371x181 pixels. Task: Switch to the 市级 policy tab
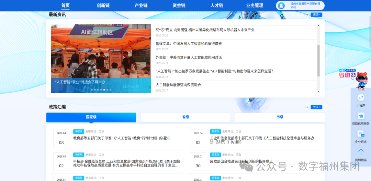coord(280,117)
